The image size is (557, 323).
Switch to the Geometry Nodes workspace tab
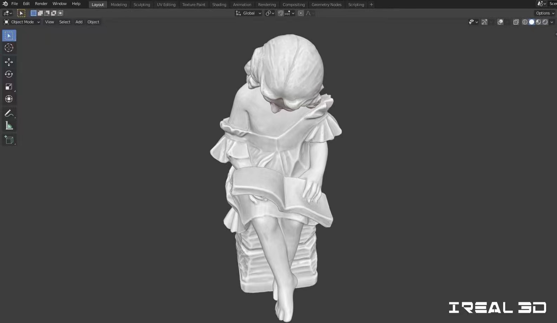(326, 5)
